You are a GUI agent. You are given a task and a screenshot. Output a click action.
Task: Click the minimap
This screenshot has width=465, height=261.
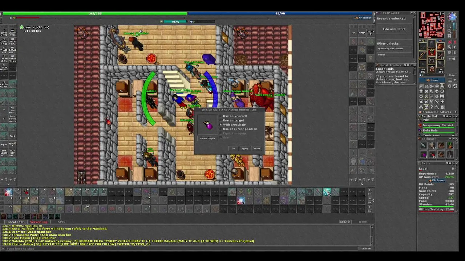coord(432,25)
